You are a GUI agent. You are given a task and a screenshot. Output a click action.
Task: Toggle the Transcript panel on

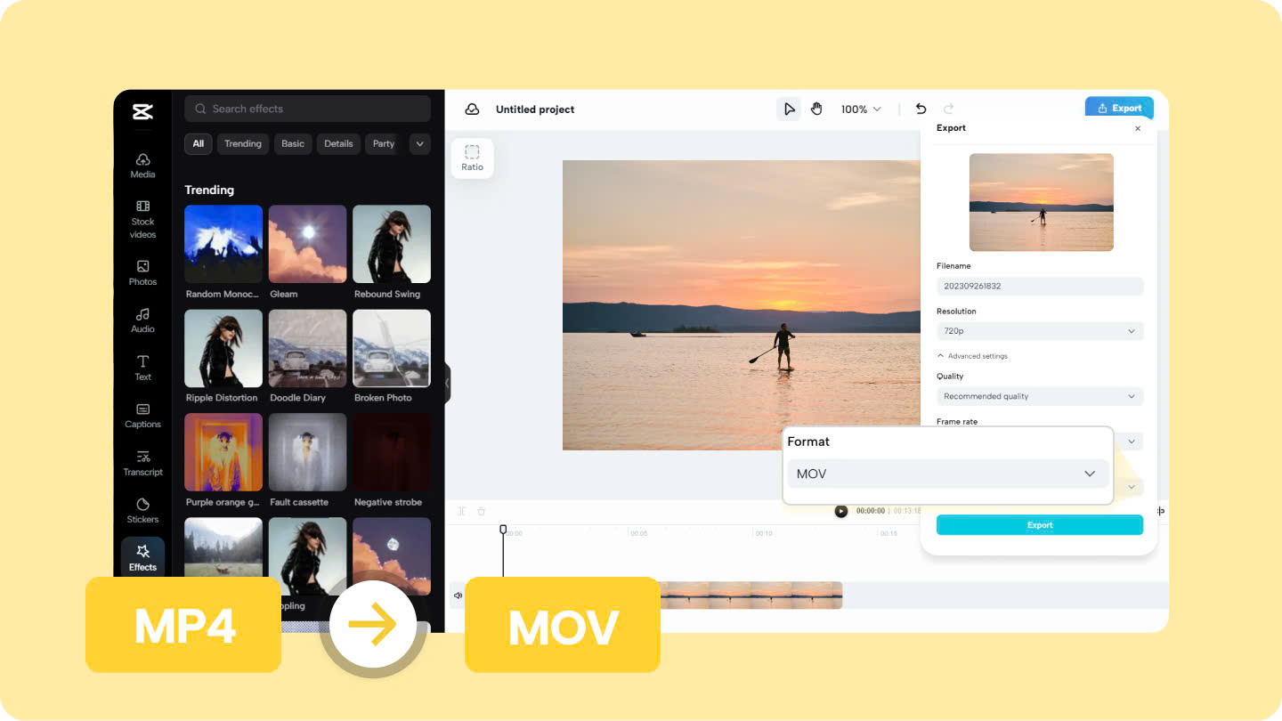[x=142, y=464]
